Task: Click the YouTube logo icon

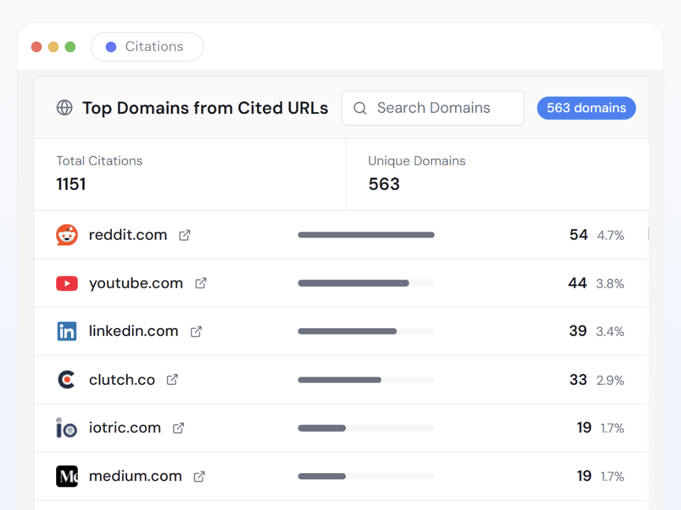Action: pyautogui.click(x=67, y=283)
